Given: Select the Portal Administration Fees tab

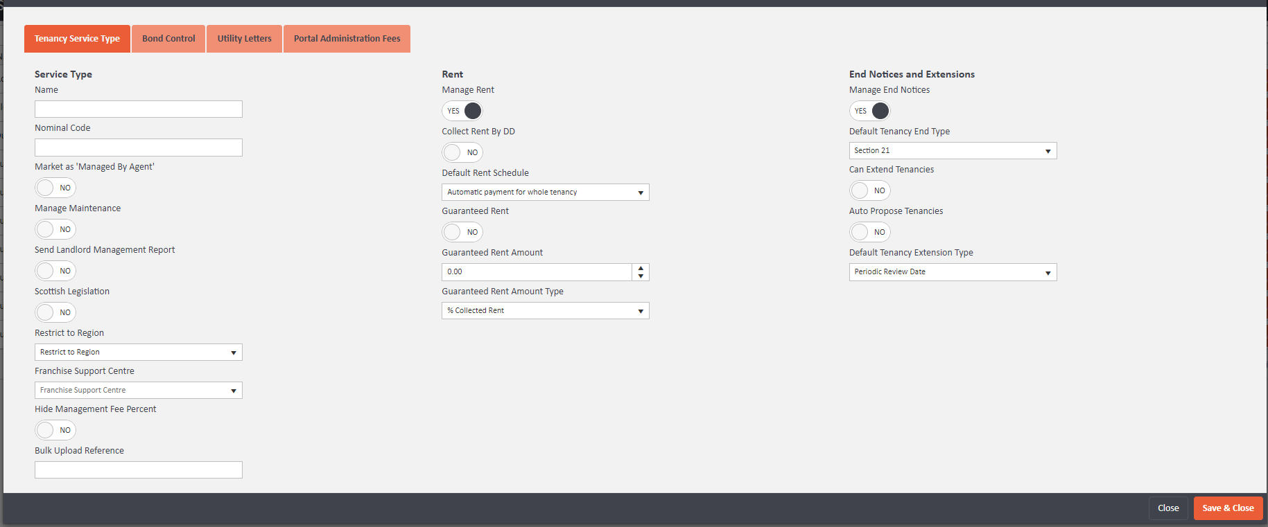Looking at the screenshot, I should point(347,39).
